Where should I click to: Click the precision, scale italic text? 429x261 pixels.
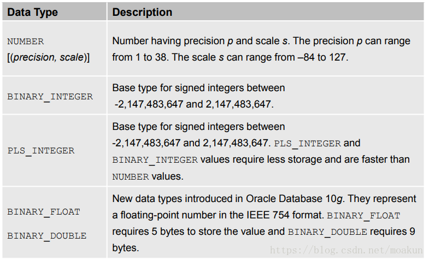click(x=49, y=57)
